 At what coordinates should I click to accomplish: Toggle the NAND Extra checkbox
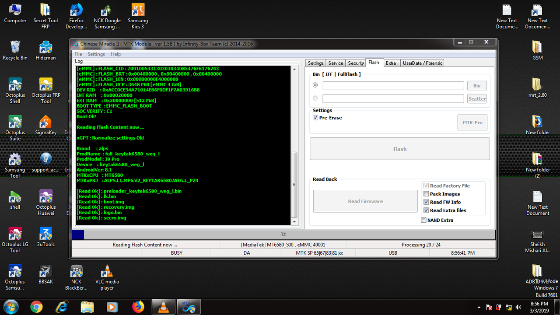click(423, 220)
